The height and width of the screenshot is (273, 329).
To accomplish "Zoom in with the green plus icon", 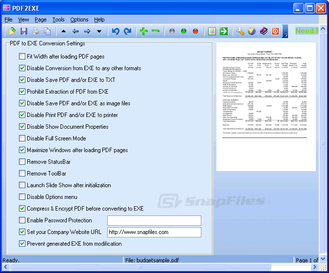I will coord(144,31).
